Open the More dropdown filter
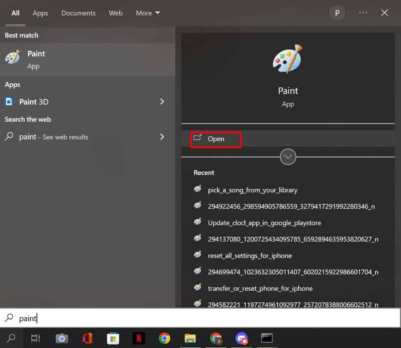 click(x=148, y=13)
